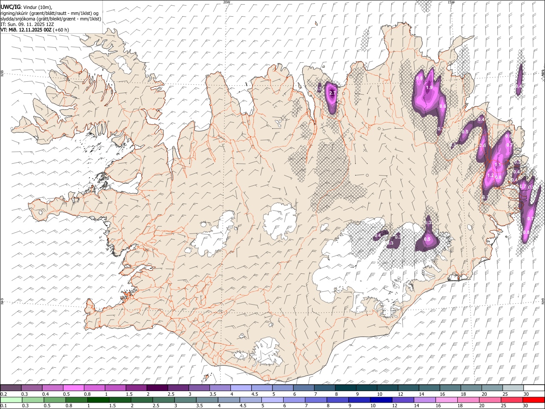The image size is (545, 409).
Task: Pick the pale gray 25 snow-scale swatch
Action: pos(513,388)
